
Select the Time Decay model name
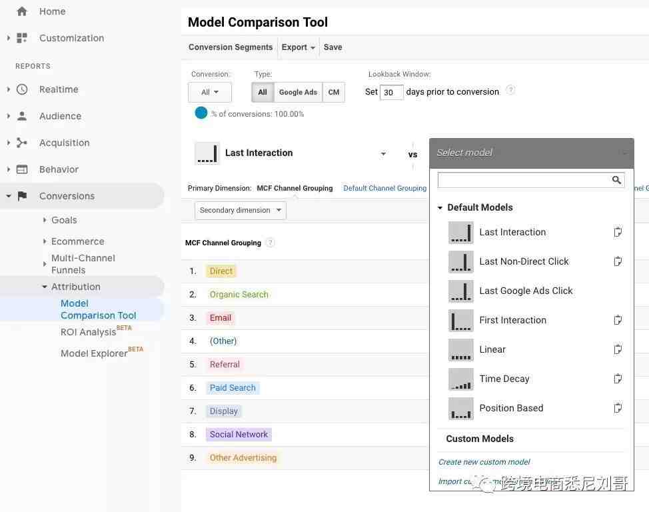504,379
